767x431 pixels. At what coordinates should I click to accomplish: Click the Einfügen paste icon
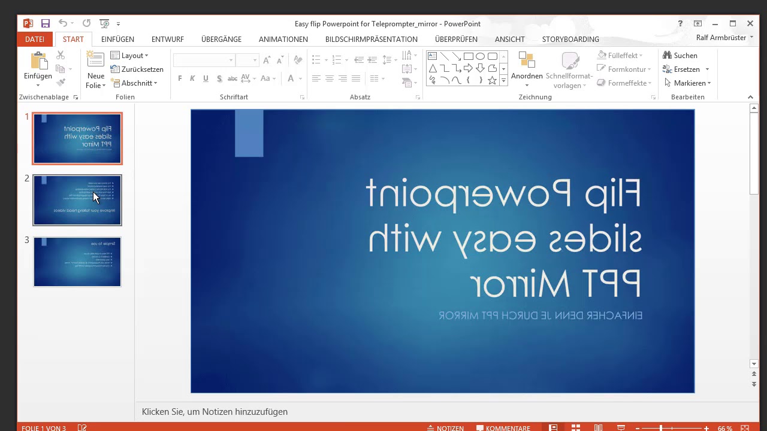click(x=38, y=60)
